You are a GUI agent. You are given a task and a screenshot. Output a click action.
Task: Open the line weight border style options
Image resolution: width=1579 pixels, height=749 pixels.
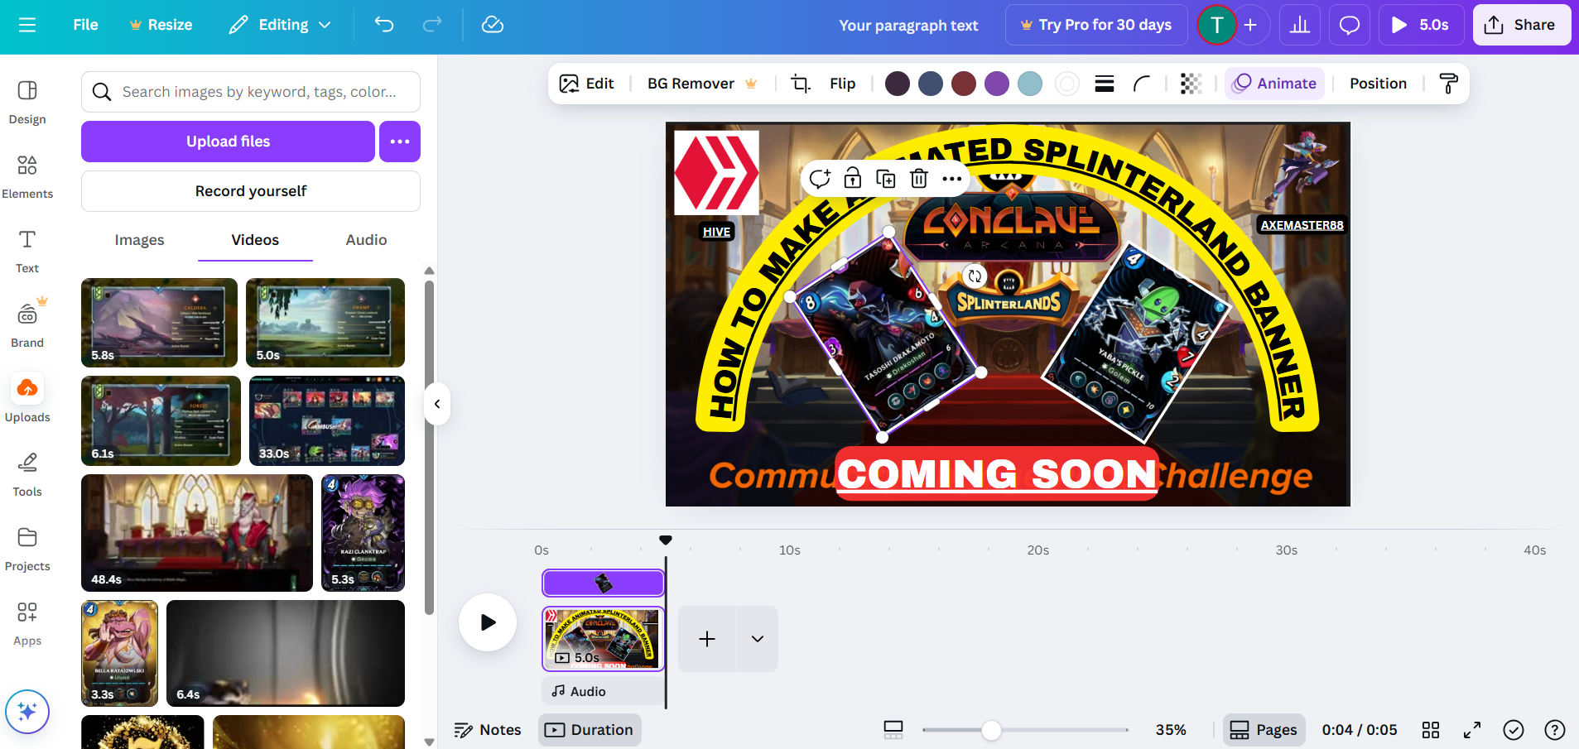(1105, 84)
